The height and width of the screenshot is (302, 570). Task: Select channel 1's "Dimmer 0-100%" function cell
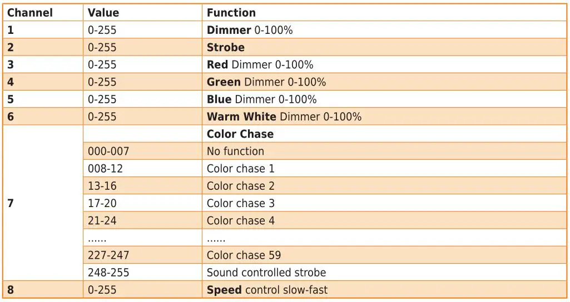[x=250, y=30]
